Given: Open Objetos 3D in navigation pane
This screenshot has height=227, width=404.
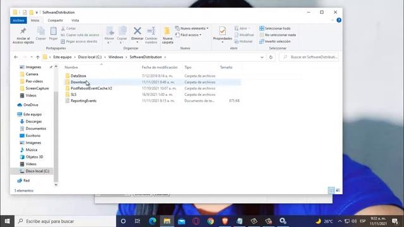Looking at the screenshot, I should coord(34,157).
